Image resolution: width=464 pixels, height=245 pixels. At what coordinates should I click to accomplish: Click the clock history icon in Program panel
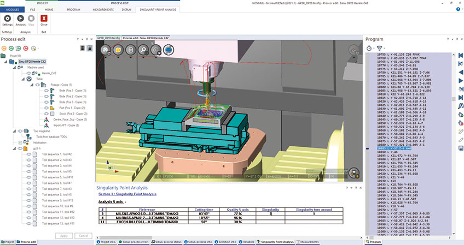coord(368,48)
